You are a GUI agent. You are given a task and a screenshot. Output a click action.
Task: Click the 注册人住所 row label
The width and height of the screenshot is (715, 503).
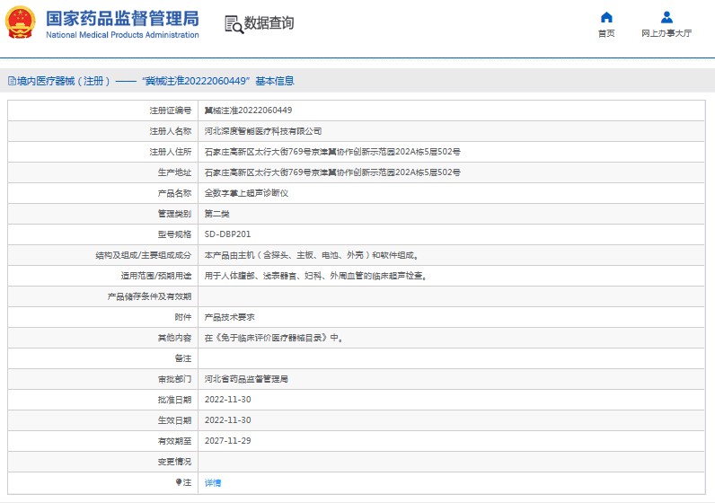click(170, 152)
